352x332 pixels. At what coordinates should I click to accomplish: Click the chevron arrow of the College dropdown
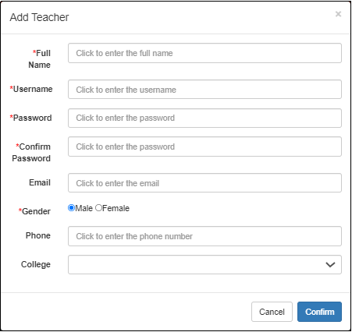(330, 265)
